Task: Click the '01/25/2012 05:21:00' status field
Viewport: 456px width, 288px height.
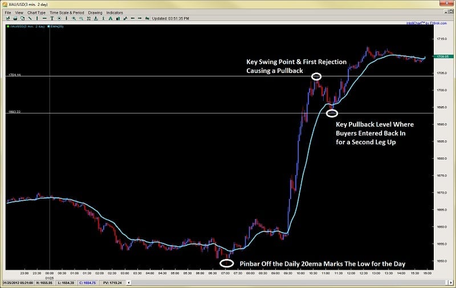Action: 18,282
